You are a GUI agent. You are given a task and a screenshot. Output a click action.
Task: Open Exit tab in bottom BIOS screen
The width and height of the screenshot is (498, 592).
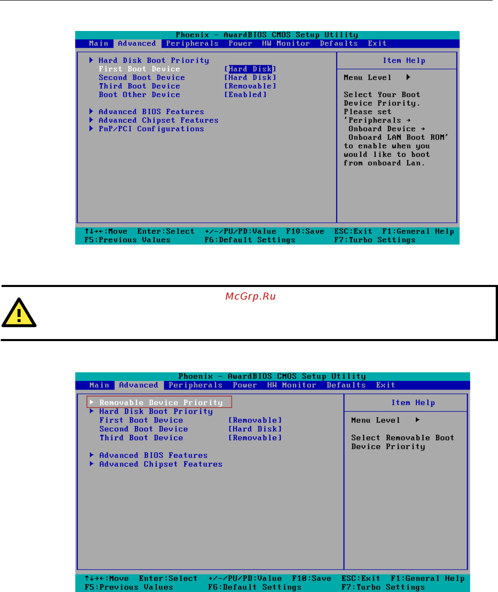[x=385, y=385]
